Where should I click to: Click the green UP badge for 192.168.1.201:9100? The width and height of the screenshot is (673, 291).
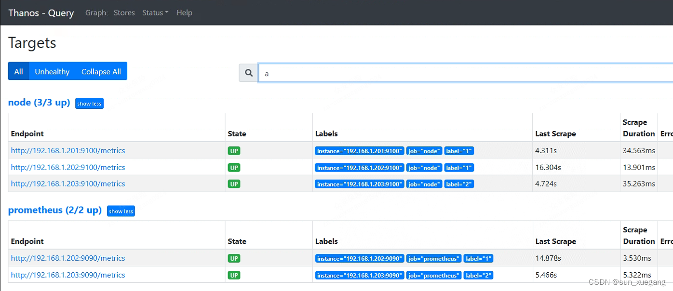(x=234, y=151)
